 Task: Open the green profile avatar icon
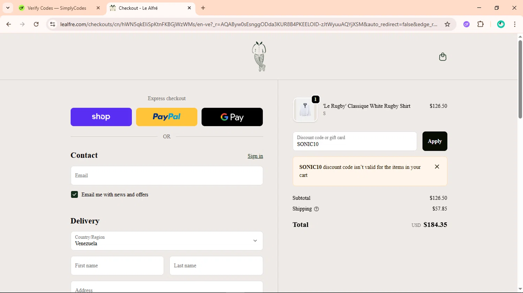pyautogui.click(x=501, y=24)
